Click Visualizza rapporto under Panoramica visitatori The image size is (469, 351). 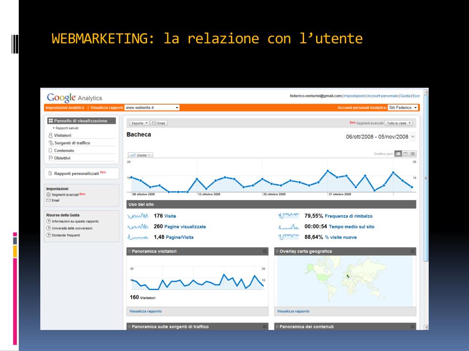[145, 311]
